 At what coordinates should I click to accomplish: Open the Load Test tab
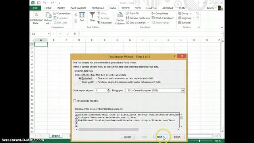click(x=152, y=8)
